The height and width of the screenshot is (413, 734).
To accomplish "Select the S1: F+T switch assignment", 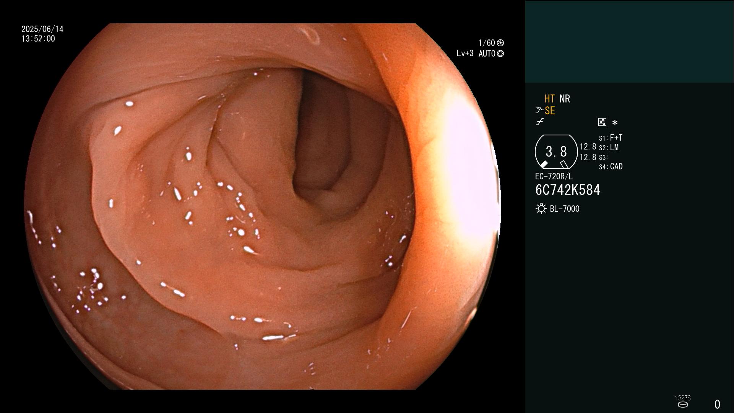I will tap(611, 138).
